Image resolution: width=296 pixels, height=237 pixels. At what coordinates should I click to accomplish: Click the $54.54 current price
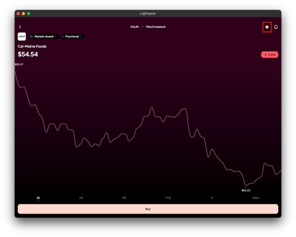coord(28,54)
